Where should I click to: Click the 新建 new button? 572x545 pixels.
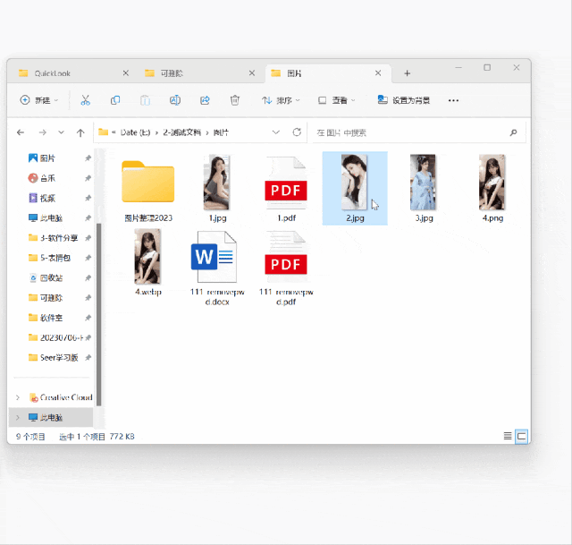[41, 100]
